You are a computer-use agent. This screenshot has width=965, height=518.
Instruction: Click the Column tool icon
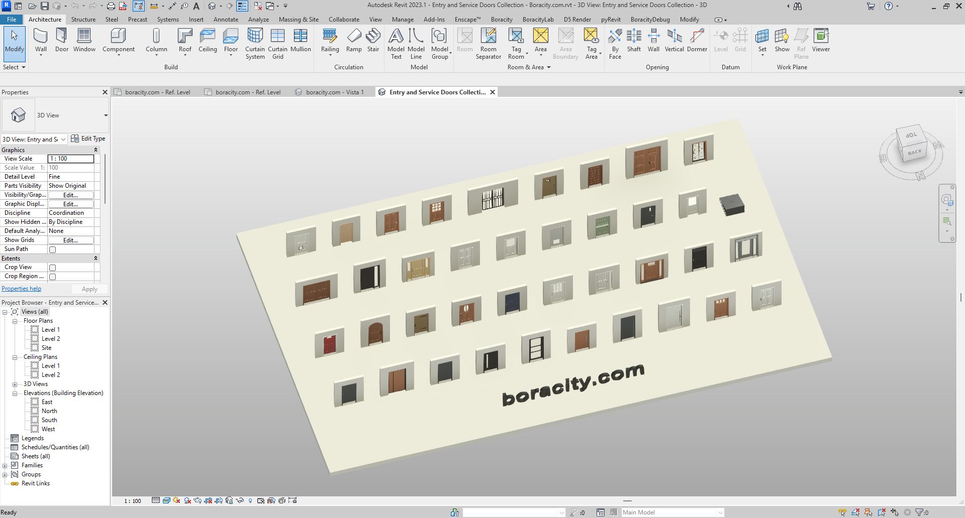coord(156,36)
